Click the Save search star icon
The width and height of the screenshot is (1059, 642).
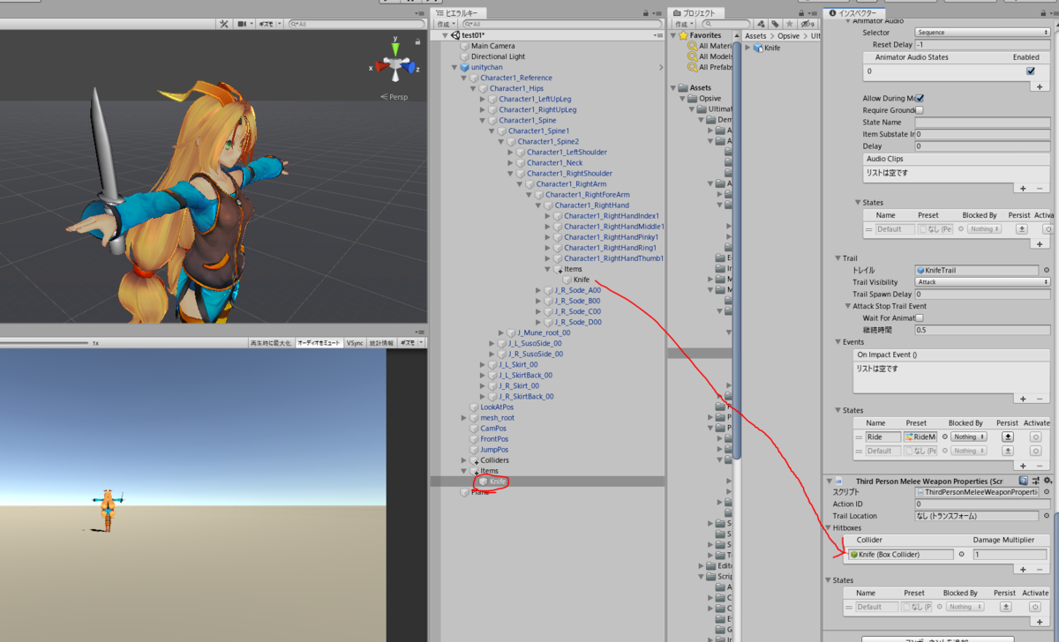[790, 24]
